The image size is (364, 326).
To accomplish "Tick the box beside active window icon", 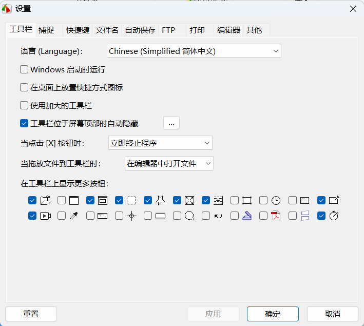I will click(62, 200).
